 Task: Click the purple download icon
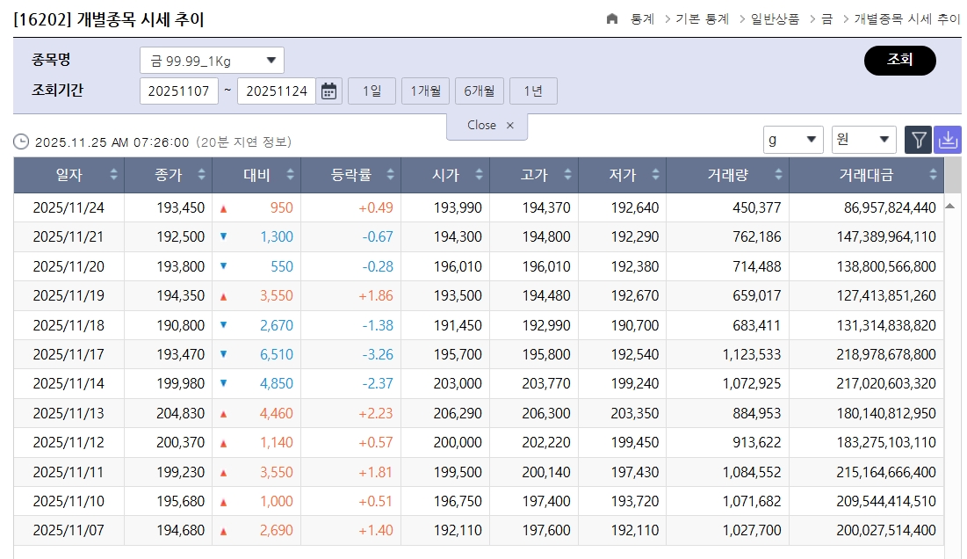pyautogui.click(x=948, y=139)
